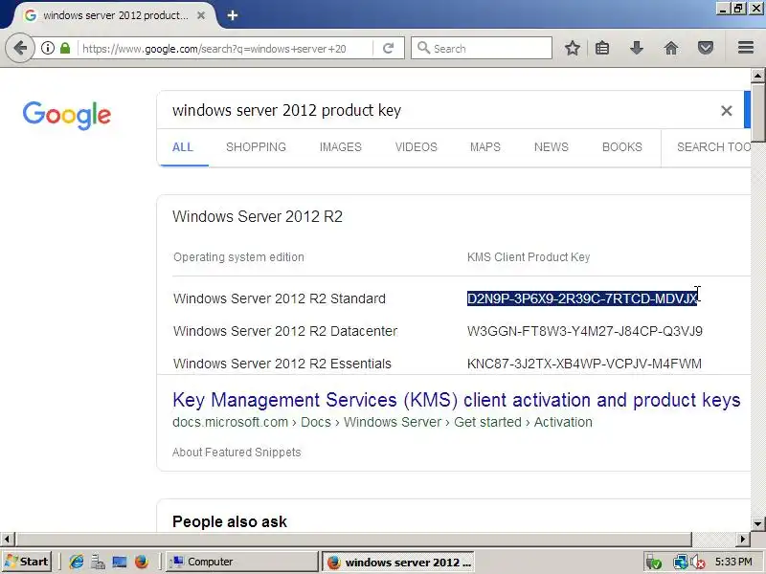
Task: Click the horizontal scrollbar thumb
Action: [353, 539]
